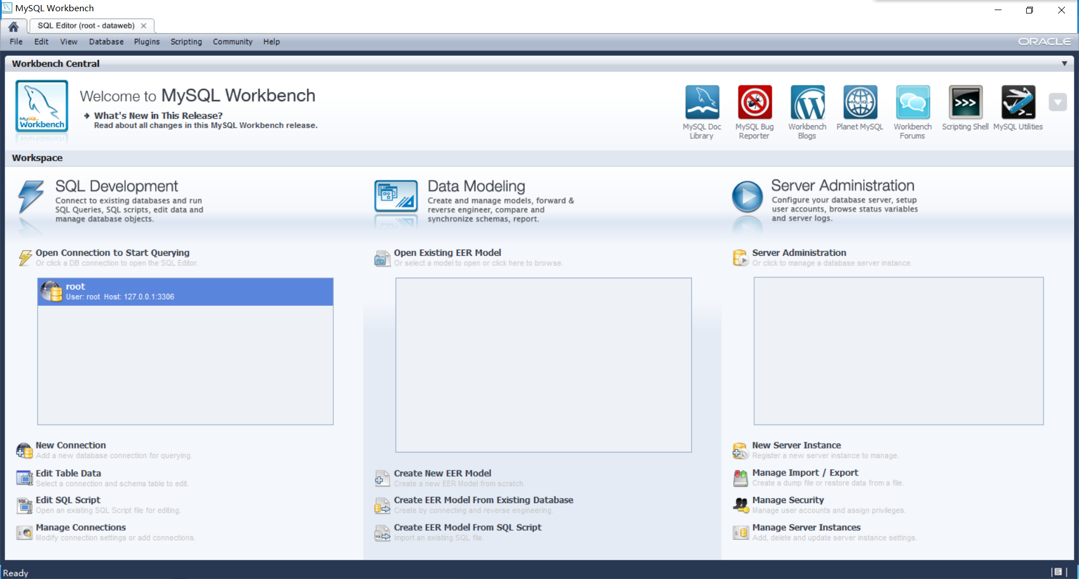The image size is (1079, 579).
Task: Click the Server Administration play icon
Action: click(x=747, y=196)
